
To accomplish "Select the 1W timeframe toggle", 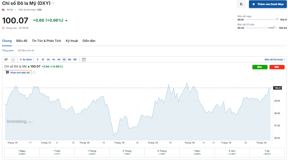I will point(70,60).
